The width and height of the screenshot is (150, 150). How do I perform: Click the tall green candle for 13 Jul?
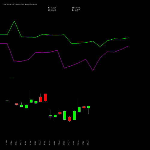pyautogui.click(x=65, y=115)
